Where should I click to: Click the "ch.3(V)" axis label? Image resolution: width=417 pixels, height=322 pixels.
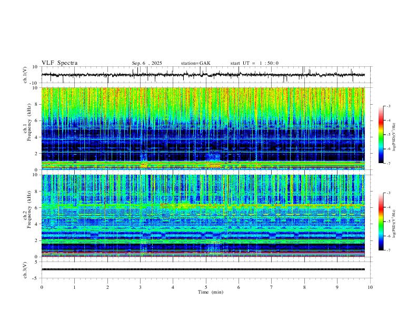point(25,270)
